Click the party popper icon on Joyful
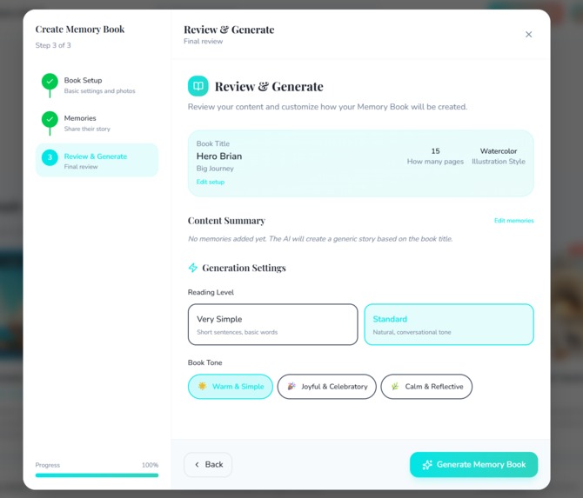Screen dimensions: 583x498 [x=291, y=386]
